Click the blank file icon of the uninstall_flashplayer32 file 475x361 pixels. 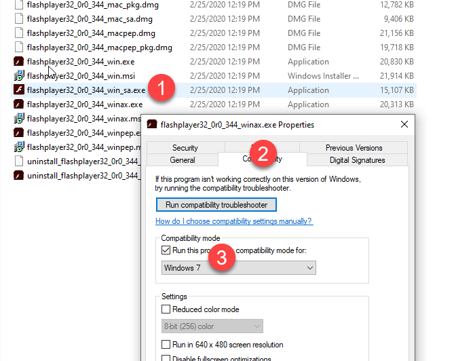click(19, 161)
